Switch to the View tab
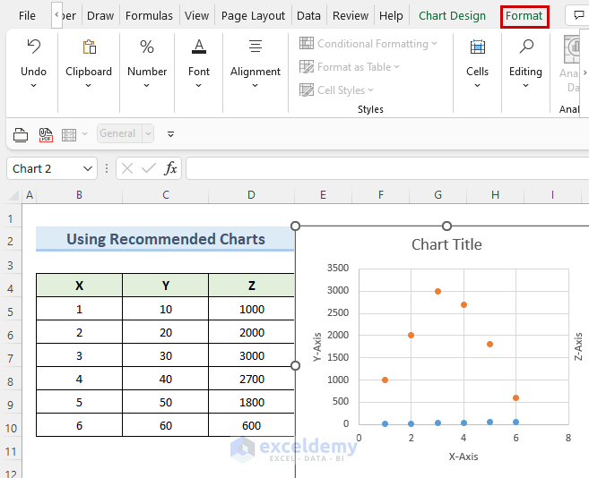Viewport: 589px width, 478px height. (196, 16)
